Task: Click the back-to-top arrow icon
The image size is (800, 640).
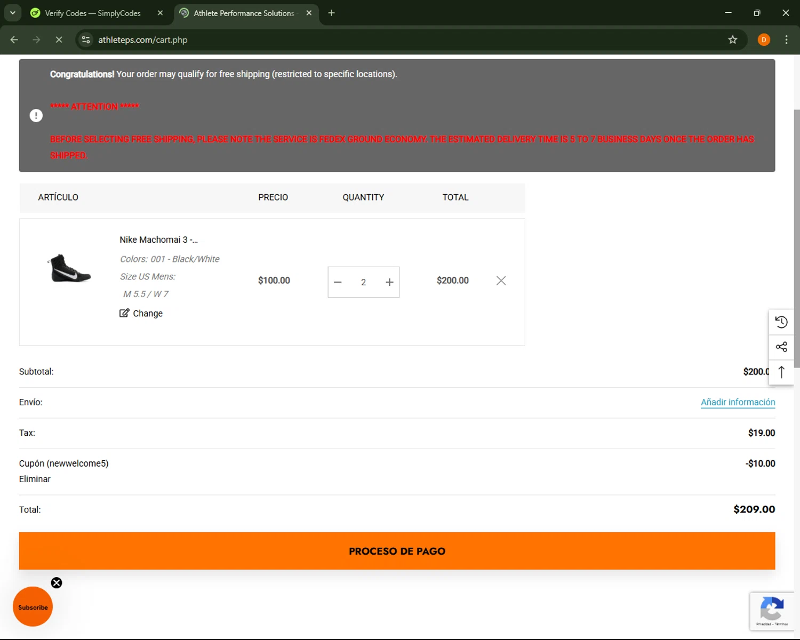Action: [x=781, y=372]
